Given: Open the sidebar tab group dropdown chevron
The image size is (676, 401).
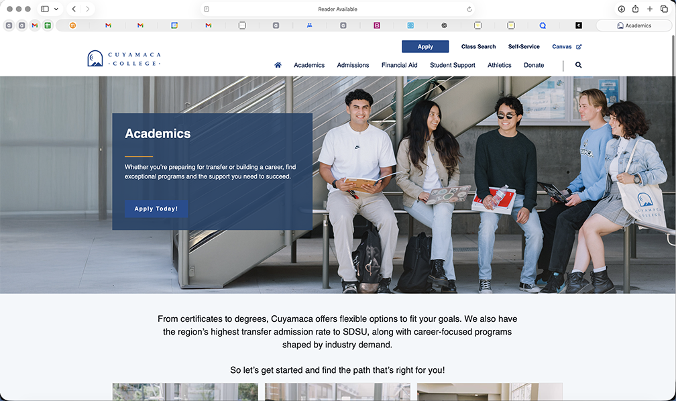Looking at the screenshot, I should click(x=56, y=9).
